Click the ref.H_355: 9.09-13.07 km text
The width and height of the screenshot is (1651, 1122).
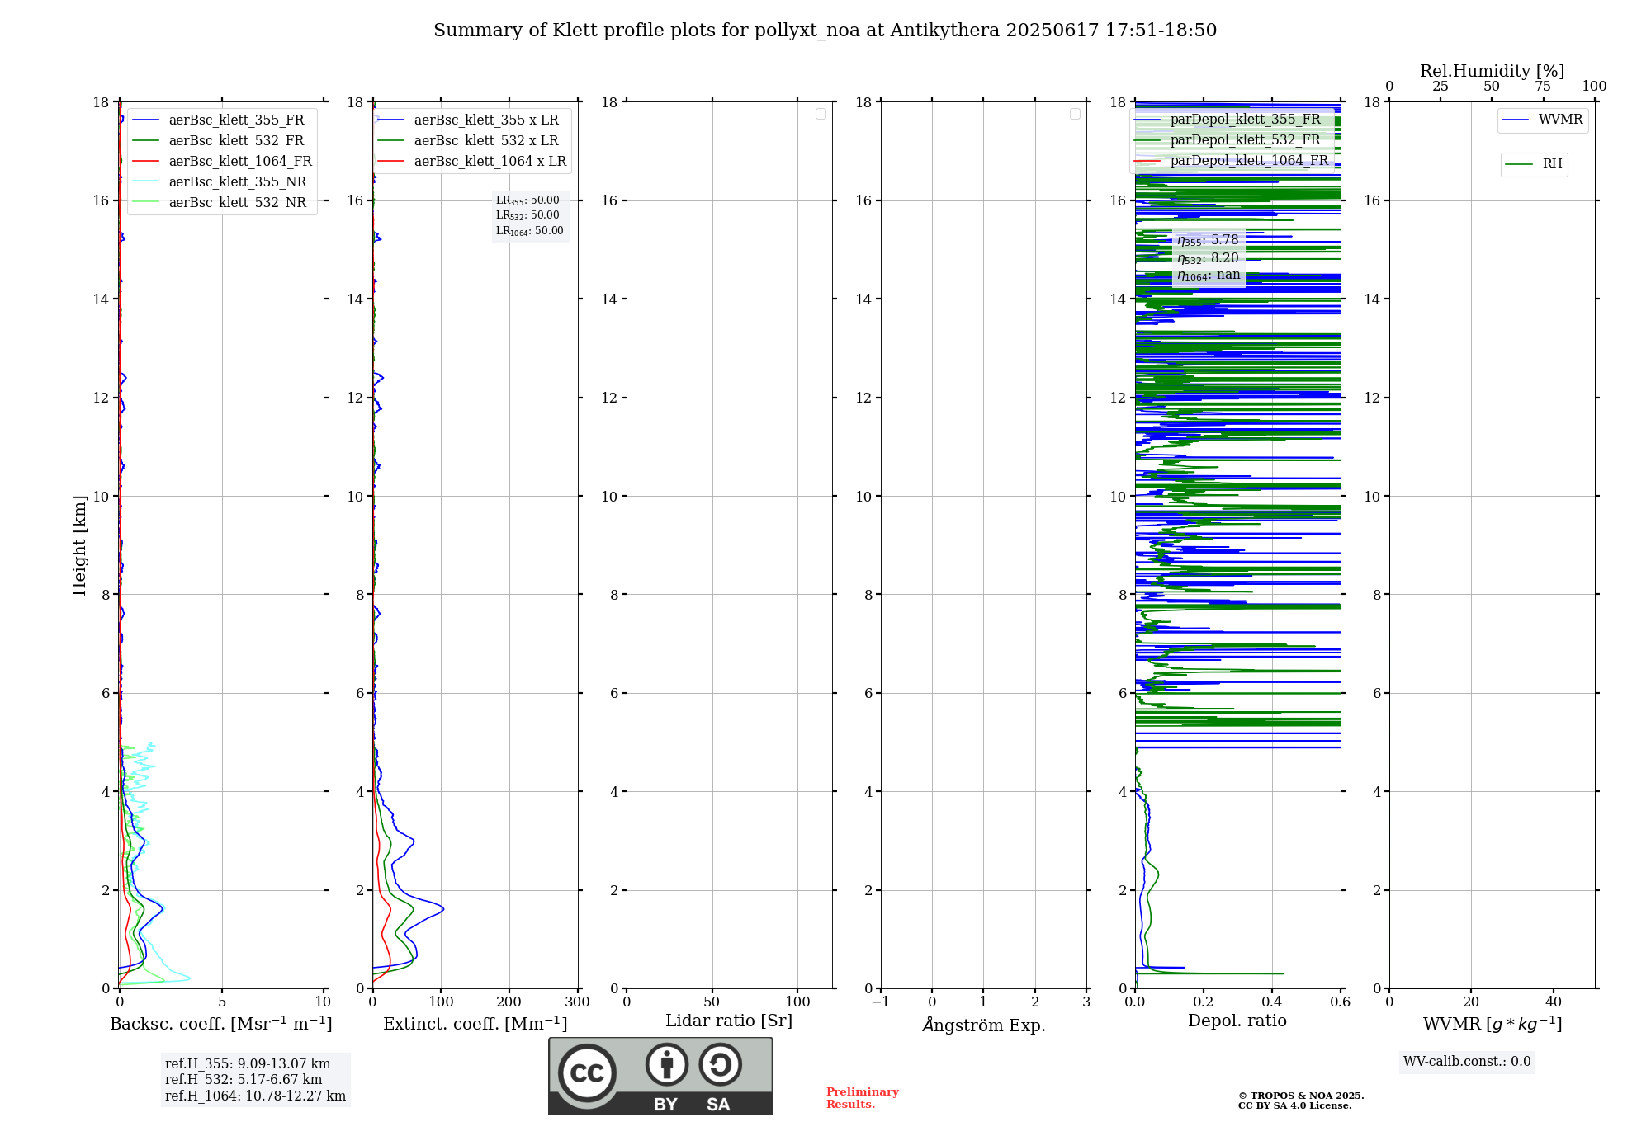tap(248, 1064)
